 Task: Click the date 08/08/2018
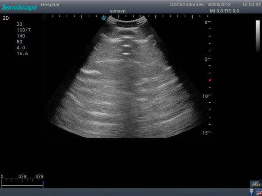click(x=219, y=4)
